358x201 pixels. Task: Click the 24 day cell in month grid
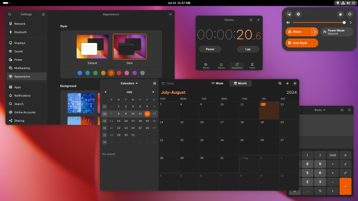[229, 146]
